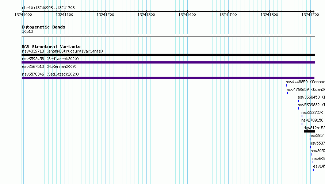Open the esv145 variant label
Viewport: 325px width, 184px height.
click(x=319, y=166)
